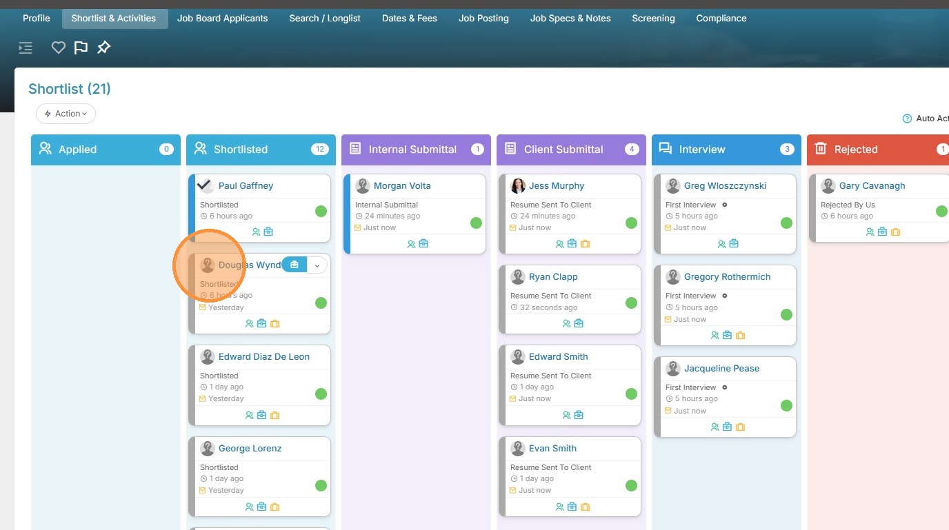Switch to the Job Posting tab
The height and width of the screenshot is (530, 949).
[483, 19]
